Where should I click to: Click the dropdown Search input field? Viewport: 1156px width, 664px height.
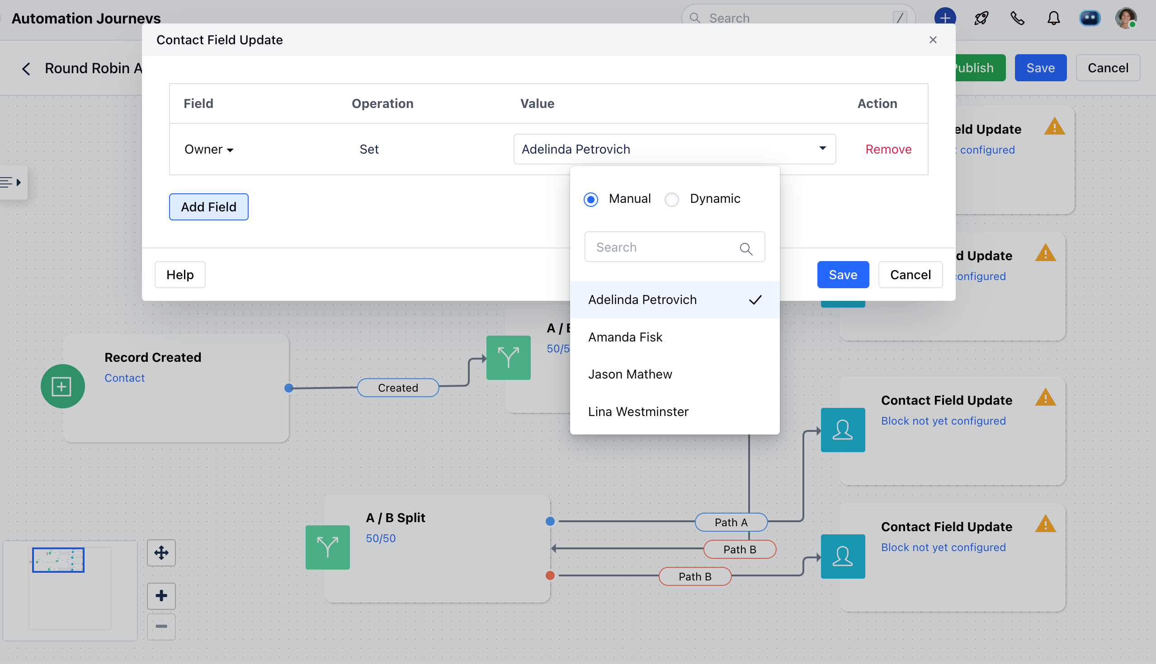pyautogui.click(x=662, y=247)
